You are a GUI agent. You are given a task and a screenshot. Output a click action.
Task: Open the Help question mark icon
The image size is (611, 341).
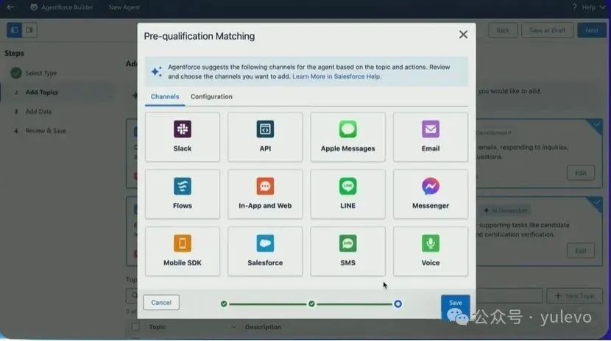click(x=574, y=7)
